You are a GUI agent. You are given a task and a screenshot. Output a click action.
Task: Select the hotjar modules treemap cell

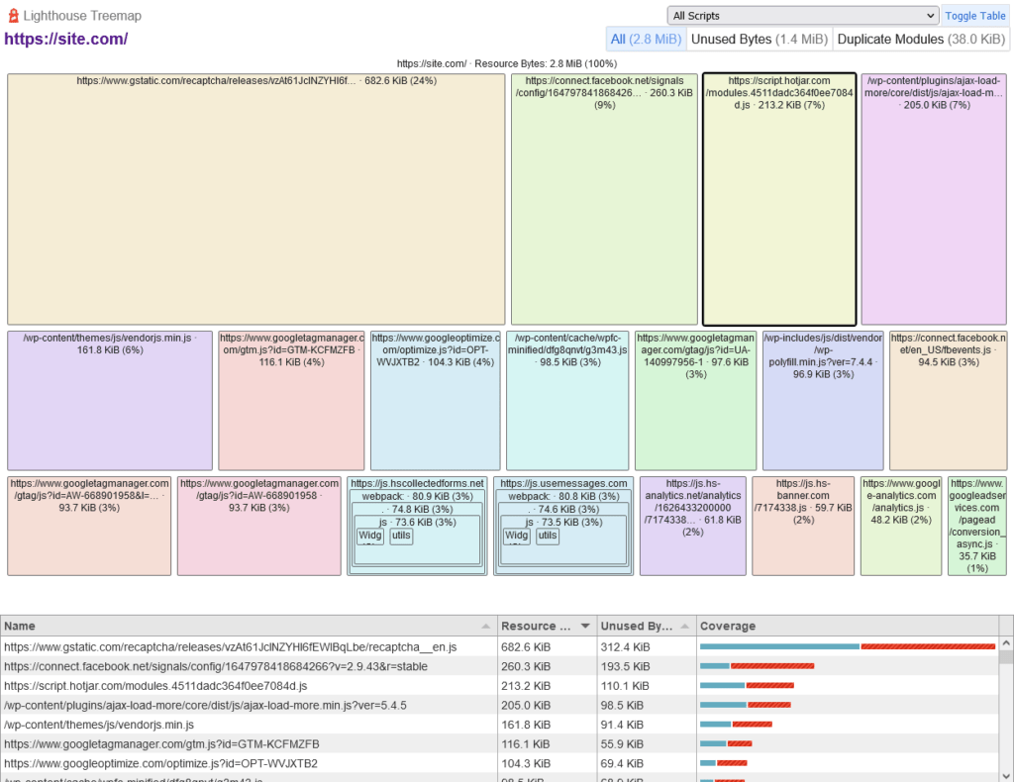pos(779,198)
